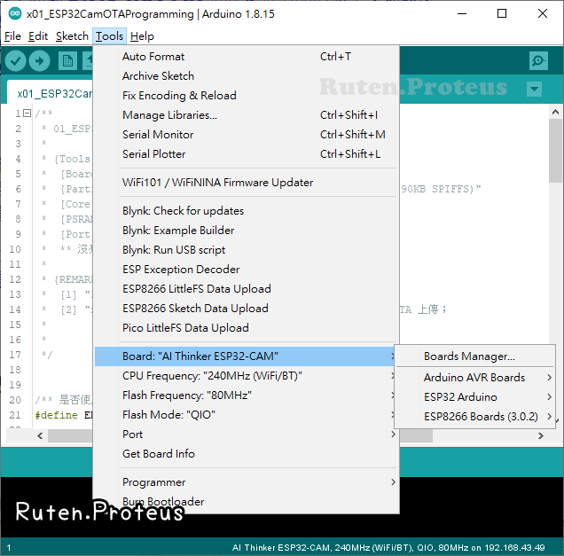564x556 pixels.
Task: Close the open Tools menu
Action: (109, 36)
